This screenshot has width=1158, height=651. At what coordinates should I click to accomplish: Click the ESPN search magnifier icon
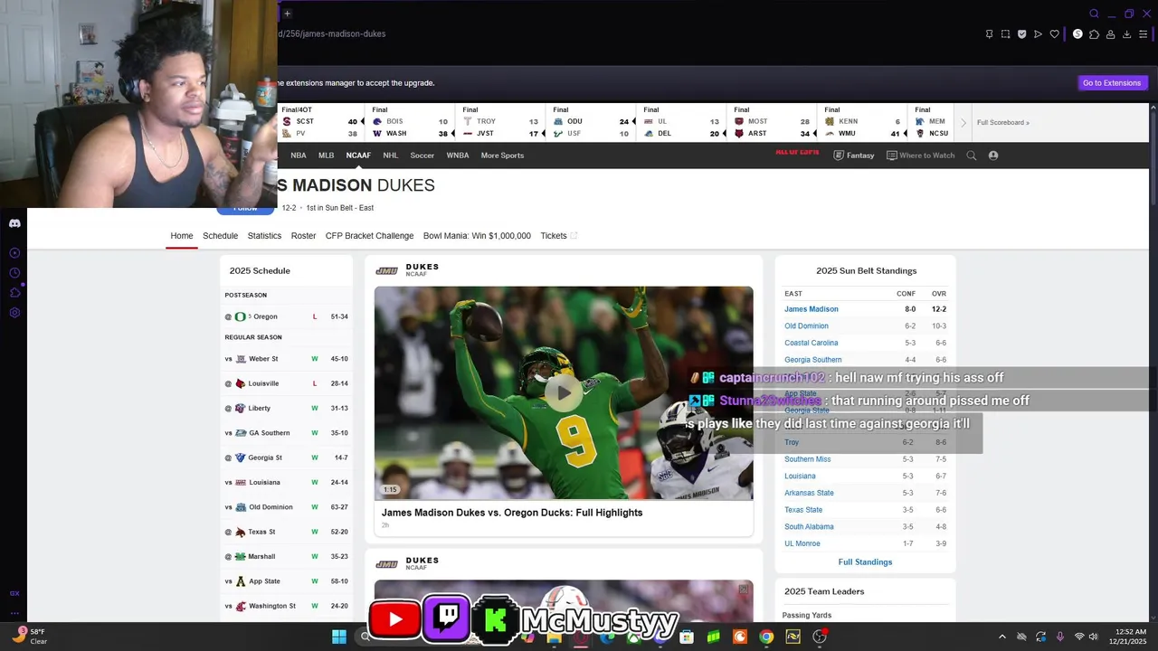click(972, 156)
